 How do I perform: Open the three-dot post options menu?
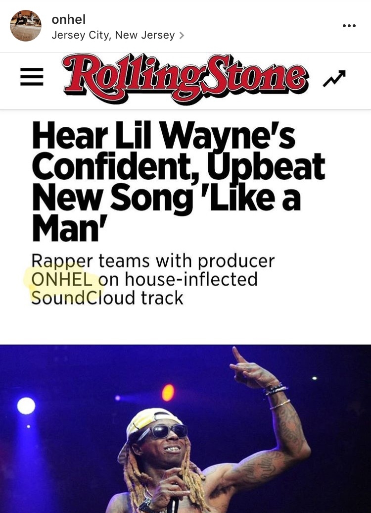[x=349, y=26]
